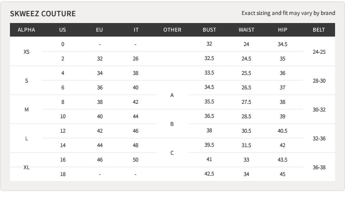Click the EU column header
Image resolution: width=345 pixels, height=199 pixels.
99,30
